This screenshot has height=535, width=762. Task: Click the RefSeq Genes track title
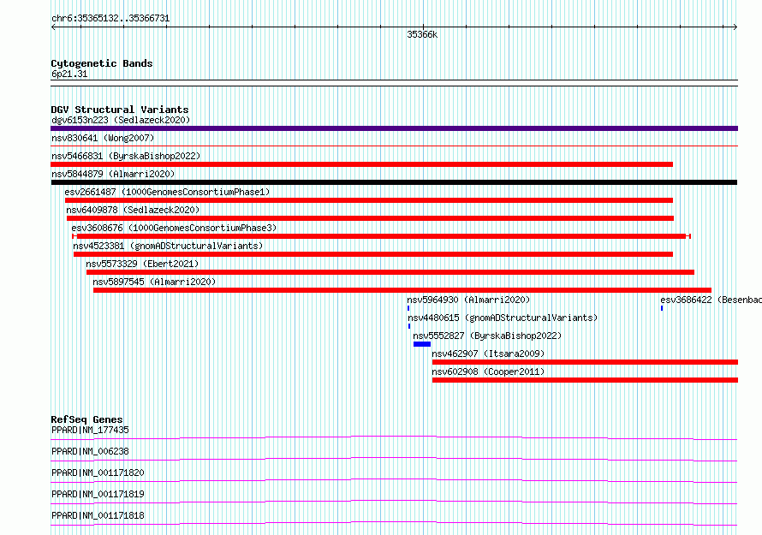[x=87, y=419]
